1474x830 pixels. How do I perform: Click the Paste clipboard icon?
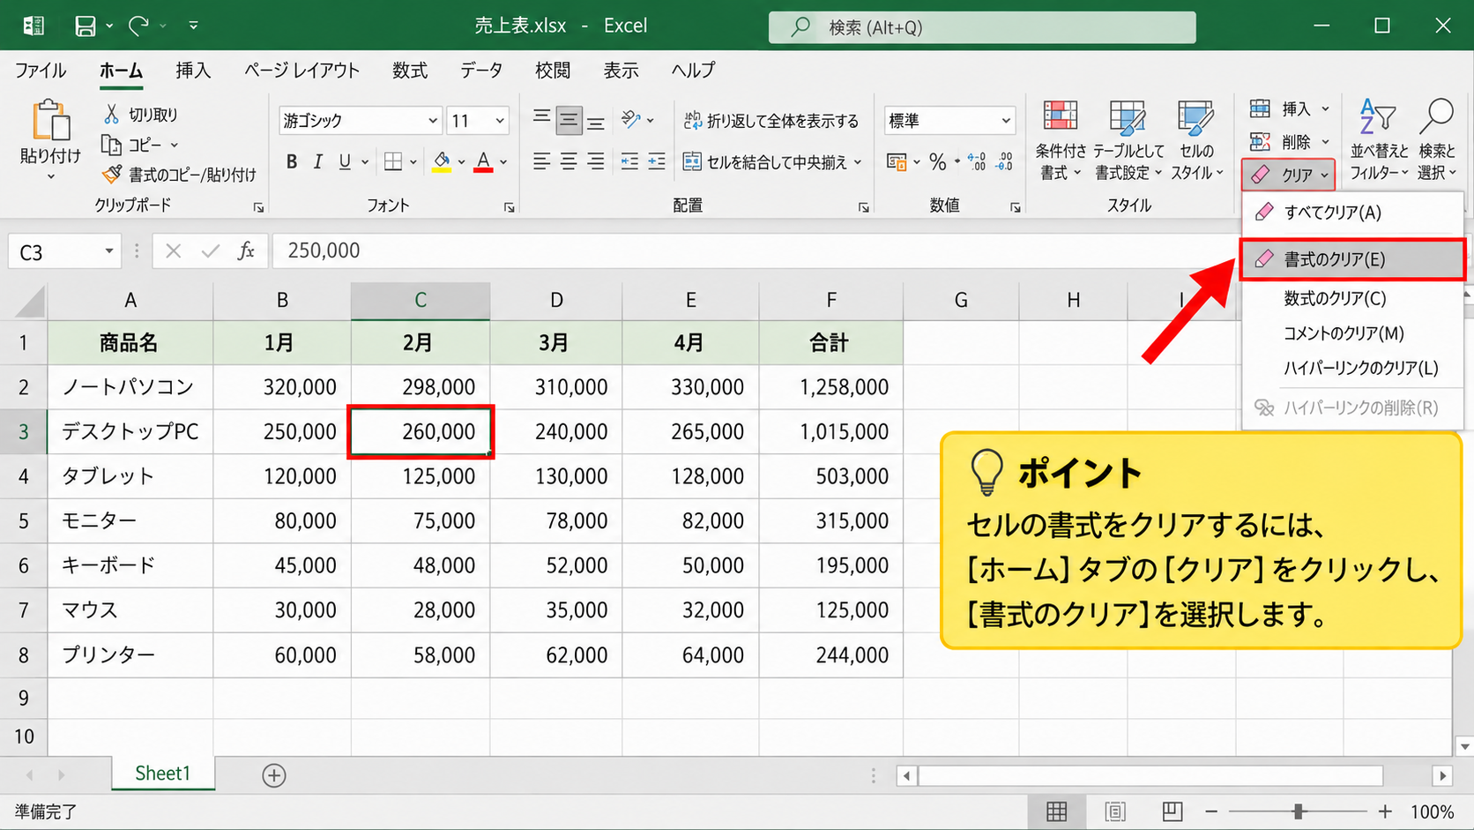pos(50,121)
